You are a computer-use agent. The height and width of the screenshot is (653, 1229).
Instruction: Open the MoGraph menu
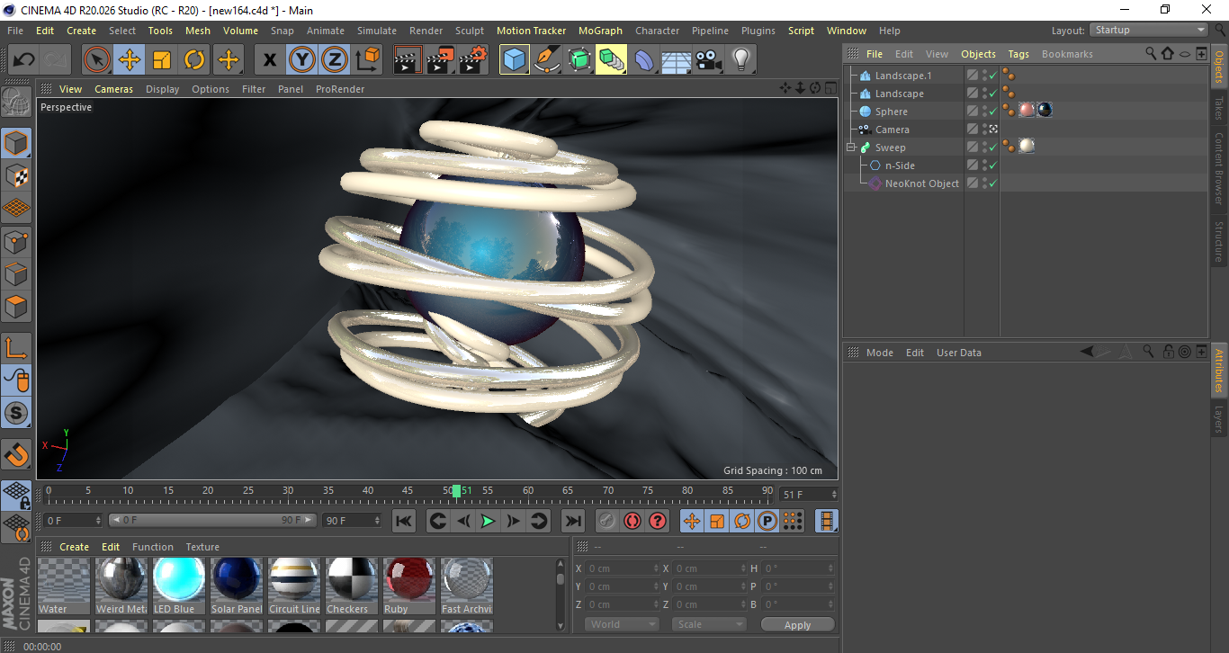coord(600,31)
